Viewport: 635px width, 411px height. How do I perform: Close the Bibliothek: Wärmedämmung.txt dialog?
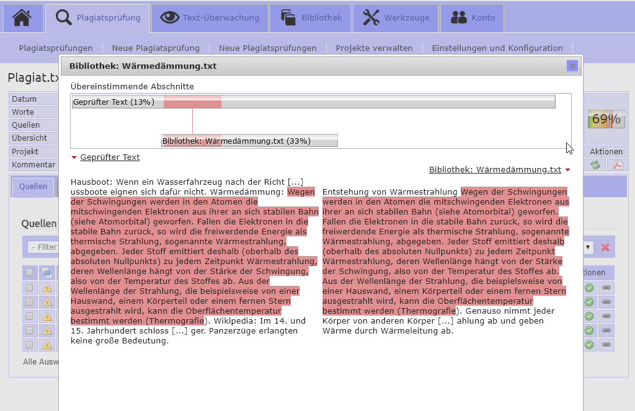572,66
